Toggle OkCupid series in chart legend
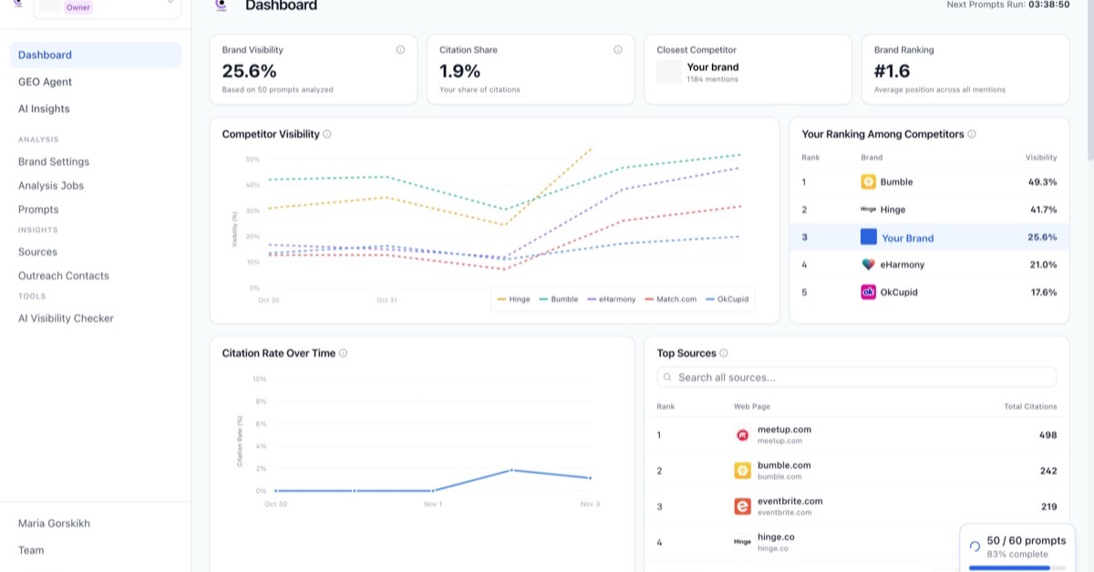The height and width of the screenshot is (572, 1094). tap(728, 299)
